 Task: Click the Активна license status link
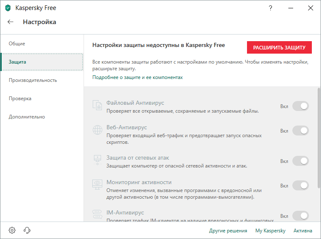pos(303,231)
